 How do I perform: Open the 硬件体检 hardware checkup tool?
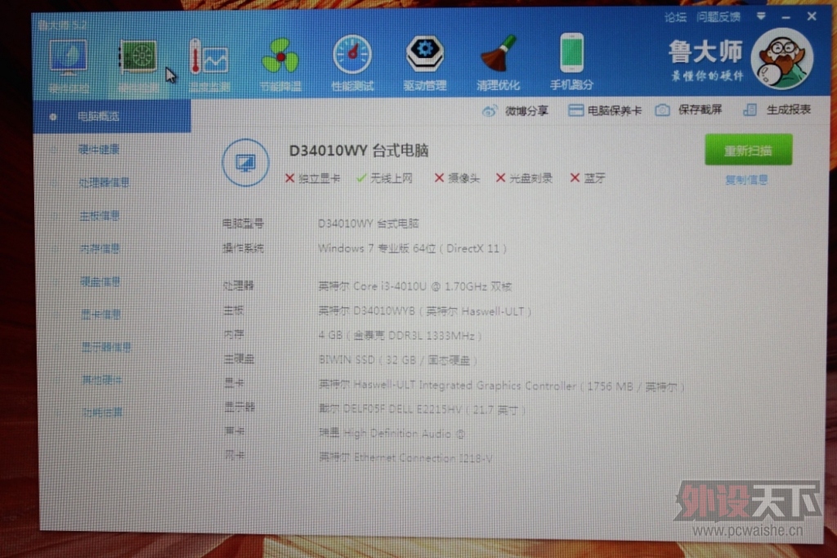click(69, 65)
